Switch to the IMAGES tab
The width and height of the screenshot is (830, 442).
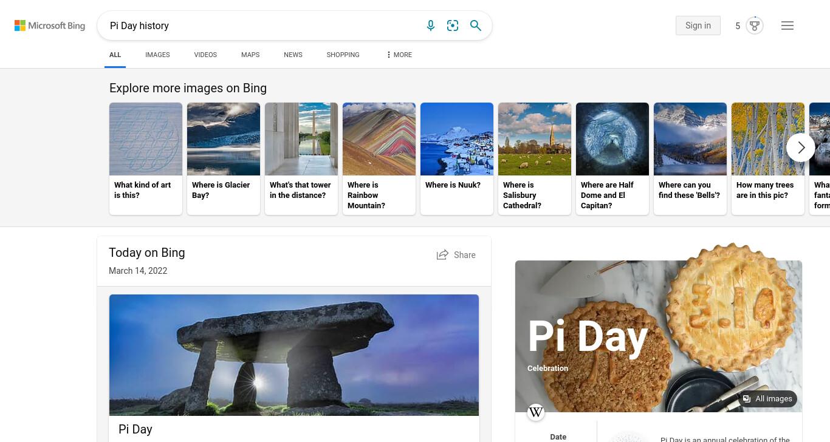coord(157,55)
